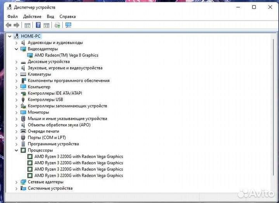This screenshot has height=203, width=279.
Task: Click the scan for hardware changes monitor icon
Action: [x=69, y=25]
